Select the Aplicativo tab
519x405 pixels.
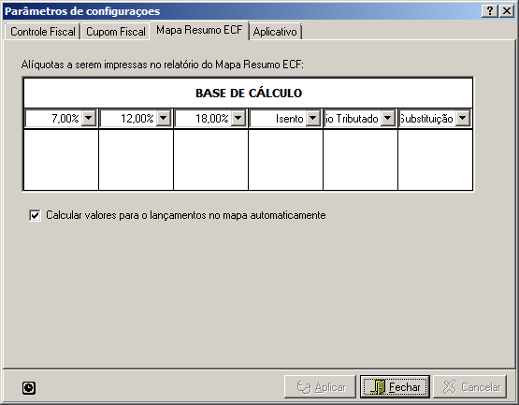click(x=275, y=32)
